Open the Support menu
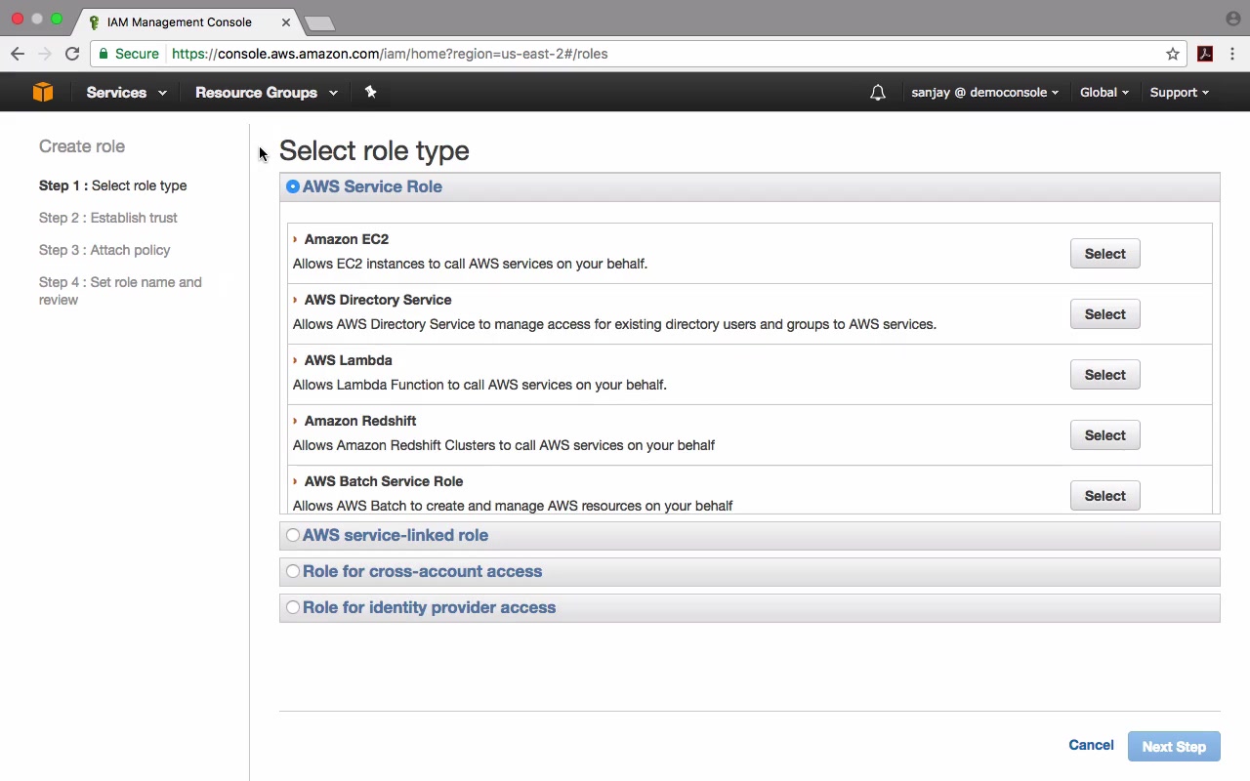Screen dimensions: 1250x781 tap(1179, 93)
